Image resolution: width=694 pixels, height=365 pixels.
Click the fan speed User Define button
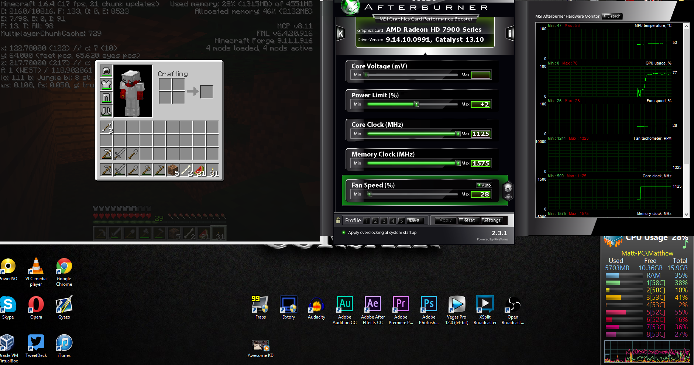[508, 191]
